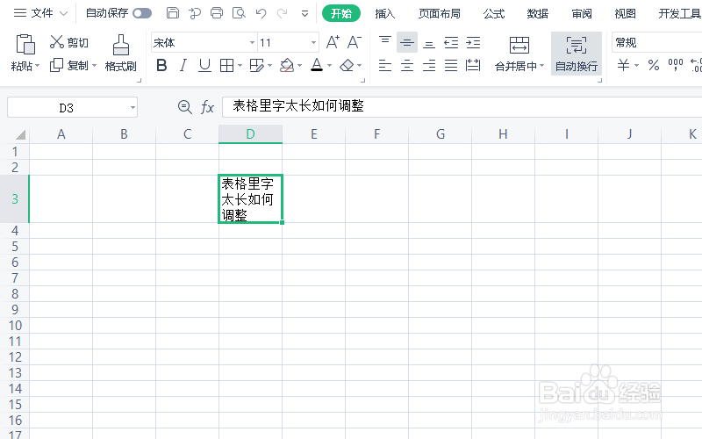Increase font size with A+ icon
Viewport: 702px width, 439px height.
333,42
